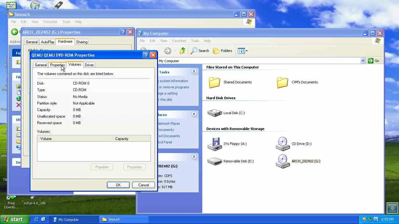This screenshot has width=399, height=224.
Task: Click the 'CD-ROM 0' disk value
Action: click(x=81, y=83)
